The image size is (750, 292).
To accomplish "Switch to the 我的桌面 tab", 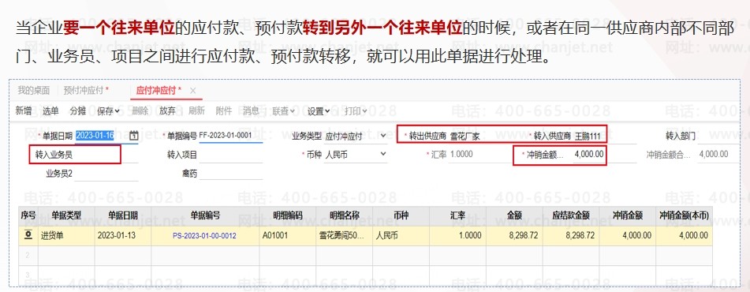I will pyautogui.click(x=33, y=91).
